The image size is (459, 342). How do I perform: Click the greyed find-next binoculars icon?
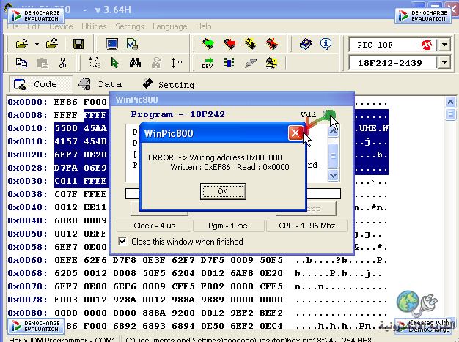point(156,63)
